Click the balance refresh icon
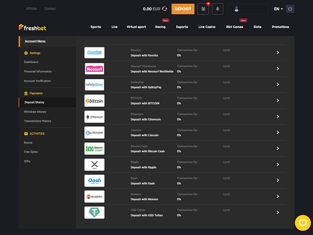313x235 pixels. tap(164, 9)
